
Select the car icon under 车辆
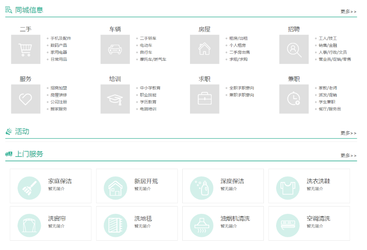click(115, 49)
